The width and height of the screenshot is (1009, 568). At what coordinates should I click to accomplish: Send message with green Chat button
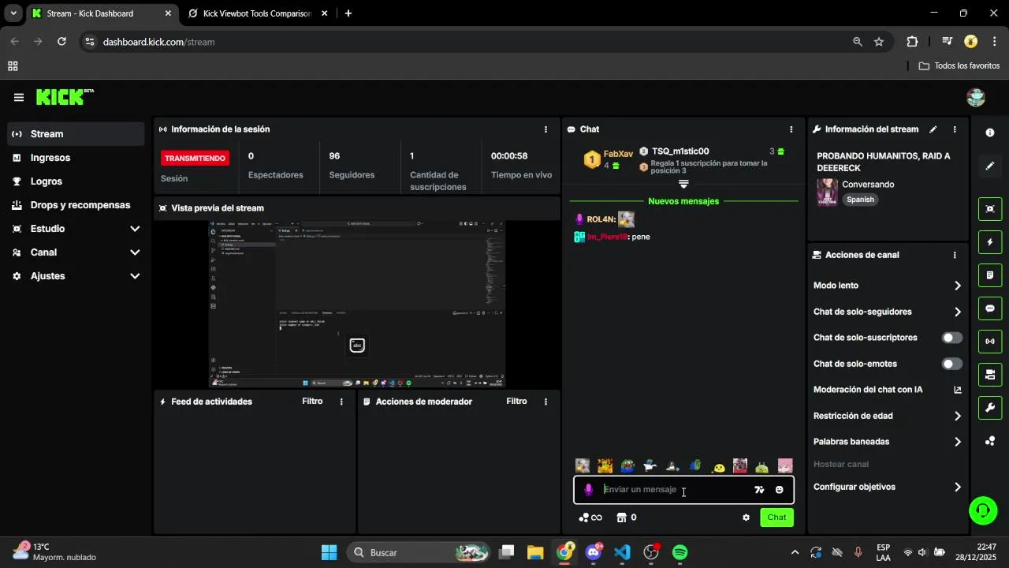point(776,518)
